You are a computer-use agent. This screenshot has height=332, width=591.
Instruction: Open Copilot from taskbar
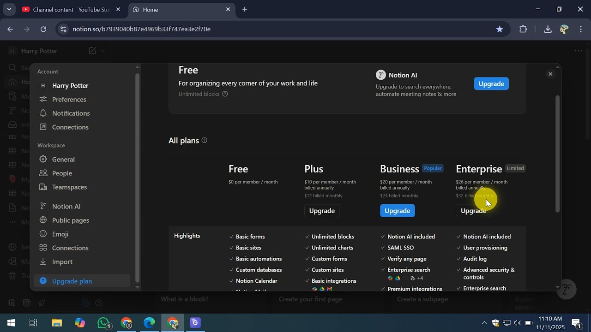80,323
